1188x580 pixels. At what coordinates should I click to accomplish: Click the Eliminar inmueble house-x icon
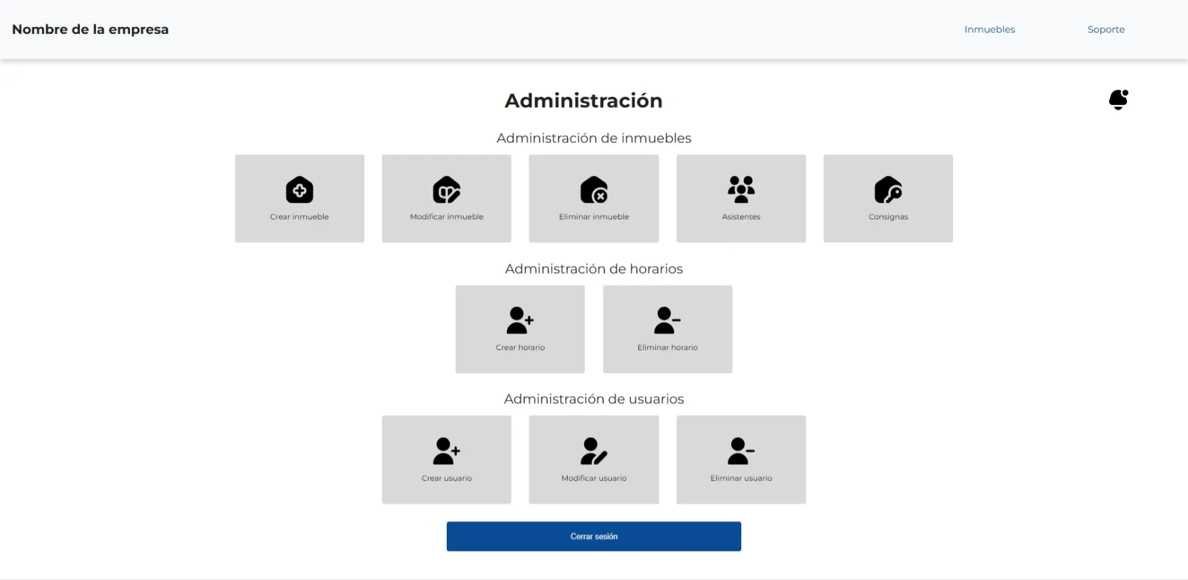click(594, 190)
